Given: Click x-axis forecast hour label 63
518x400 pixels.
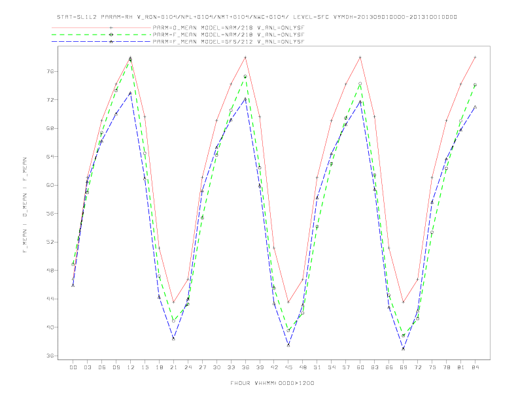Looking at the screenshot, I should coord(375,367).
